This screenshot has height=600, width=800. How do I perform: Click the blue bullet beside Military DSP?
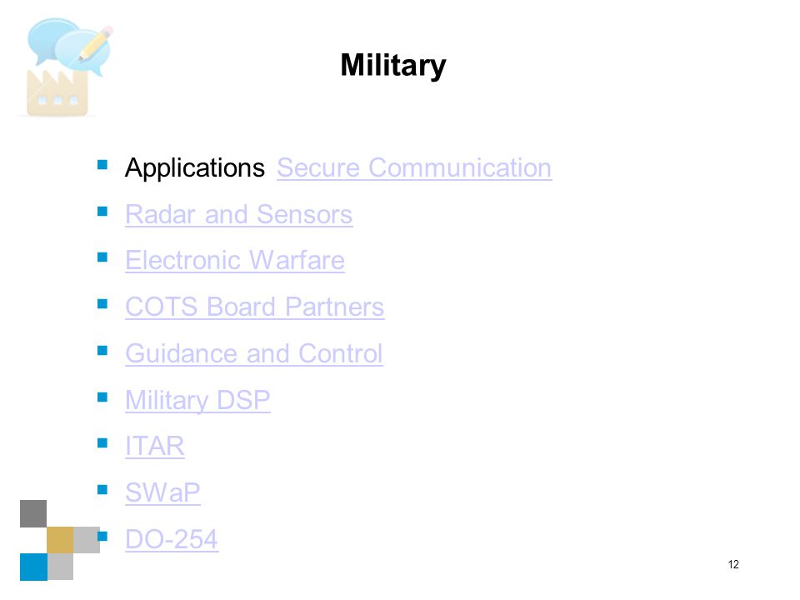click(x=102, y=397)
